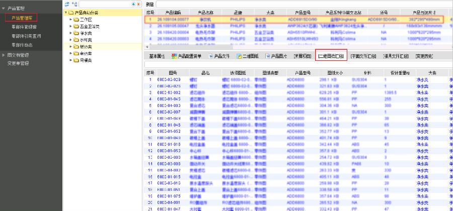Click the 产品图片 tab image icon

pyautogui.click(x=269, y=56)
